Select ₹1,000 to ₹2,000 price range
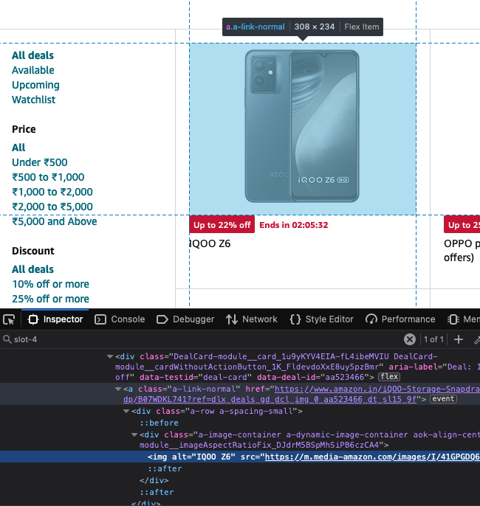Viewport: 480px width, 506px height. point(52,192)
